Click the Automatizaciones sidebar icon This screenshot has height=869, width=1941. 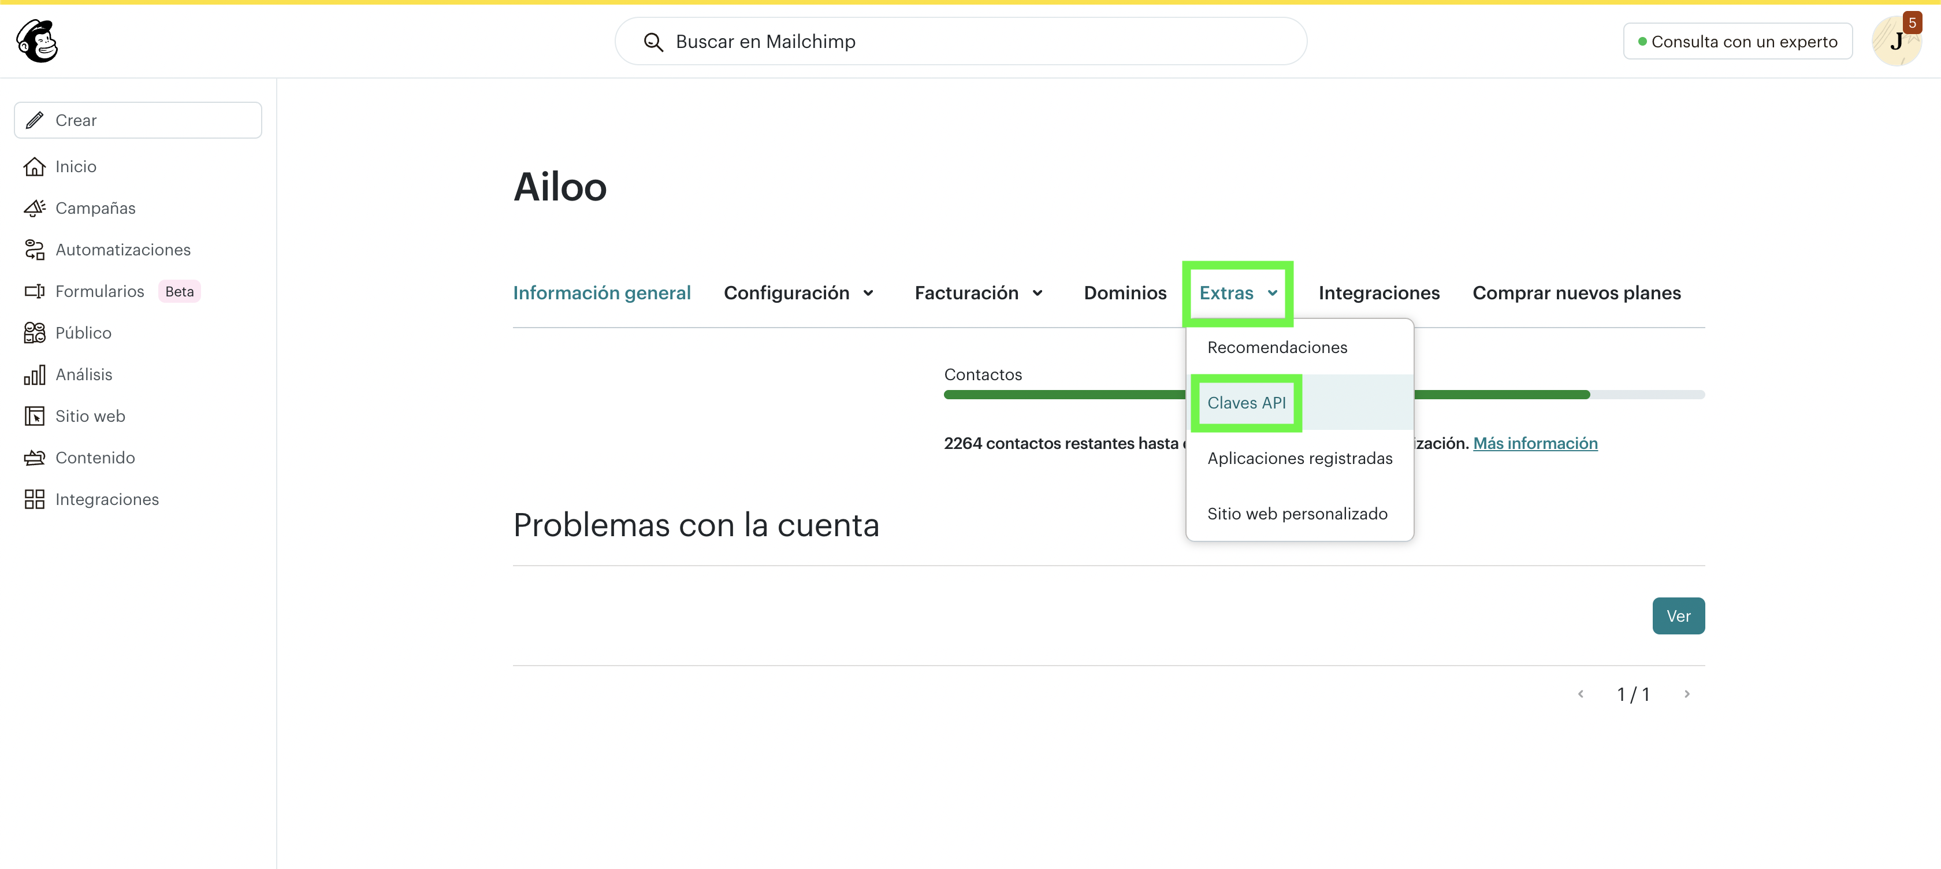tap(35, 250)
